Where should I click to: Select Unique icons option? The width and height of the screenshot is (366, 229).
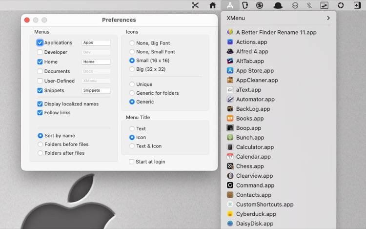click(132, 84)
